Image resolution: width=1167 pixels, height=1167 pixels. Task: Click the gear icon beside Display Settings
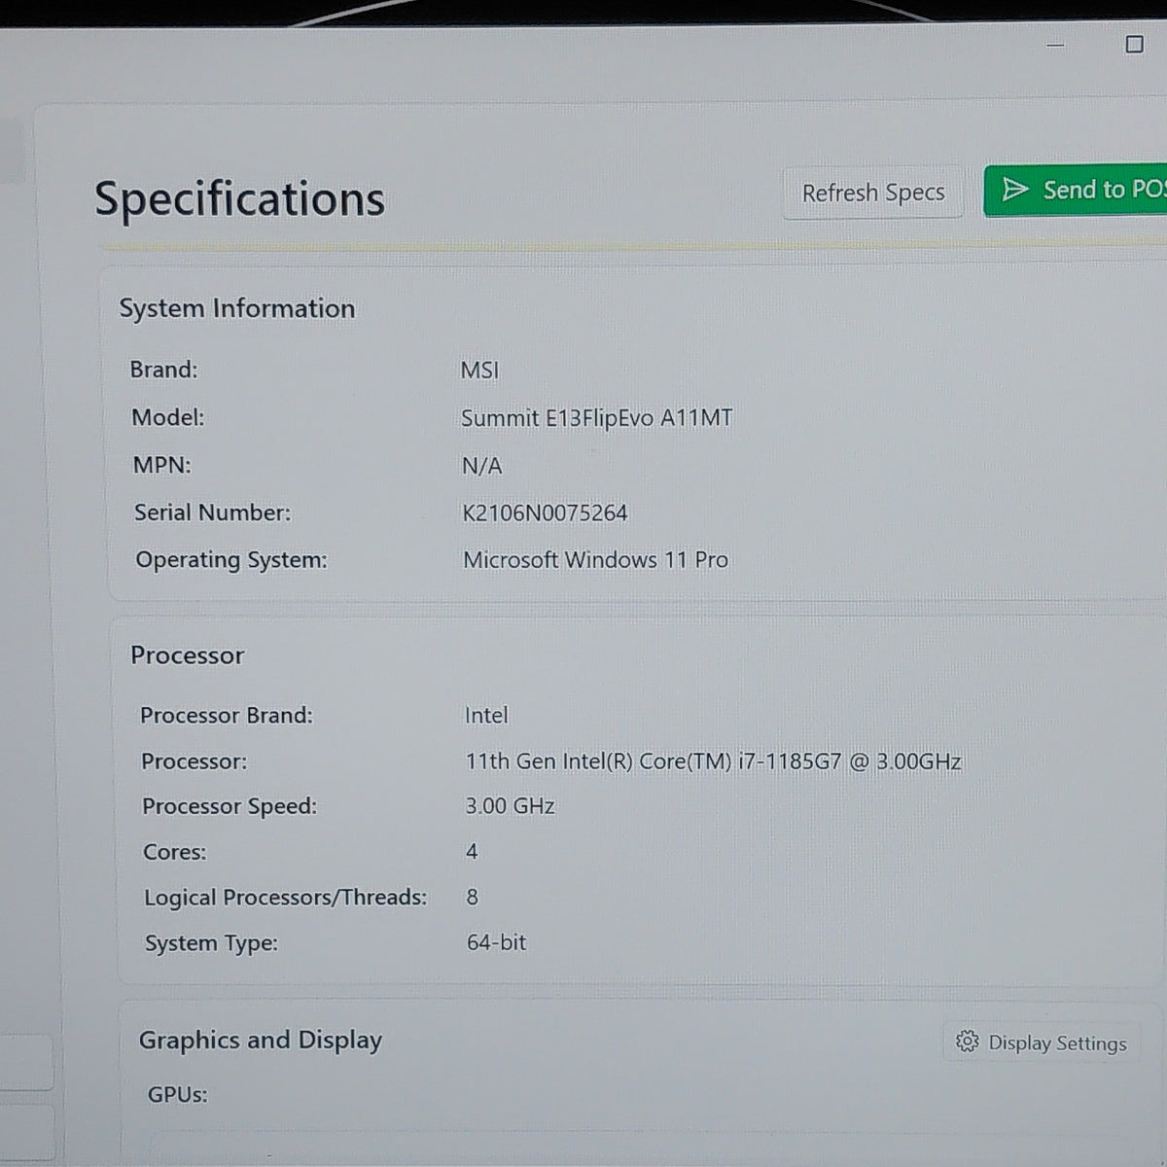tap(967, 1042)
